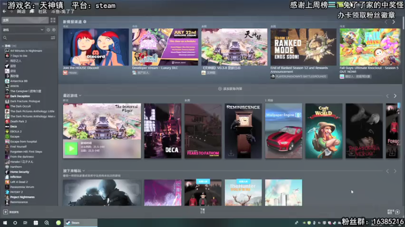
Task: Click the Inflicton game icon in list
Action: pyautogui.click(x=7, y=177)
